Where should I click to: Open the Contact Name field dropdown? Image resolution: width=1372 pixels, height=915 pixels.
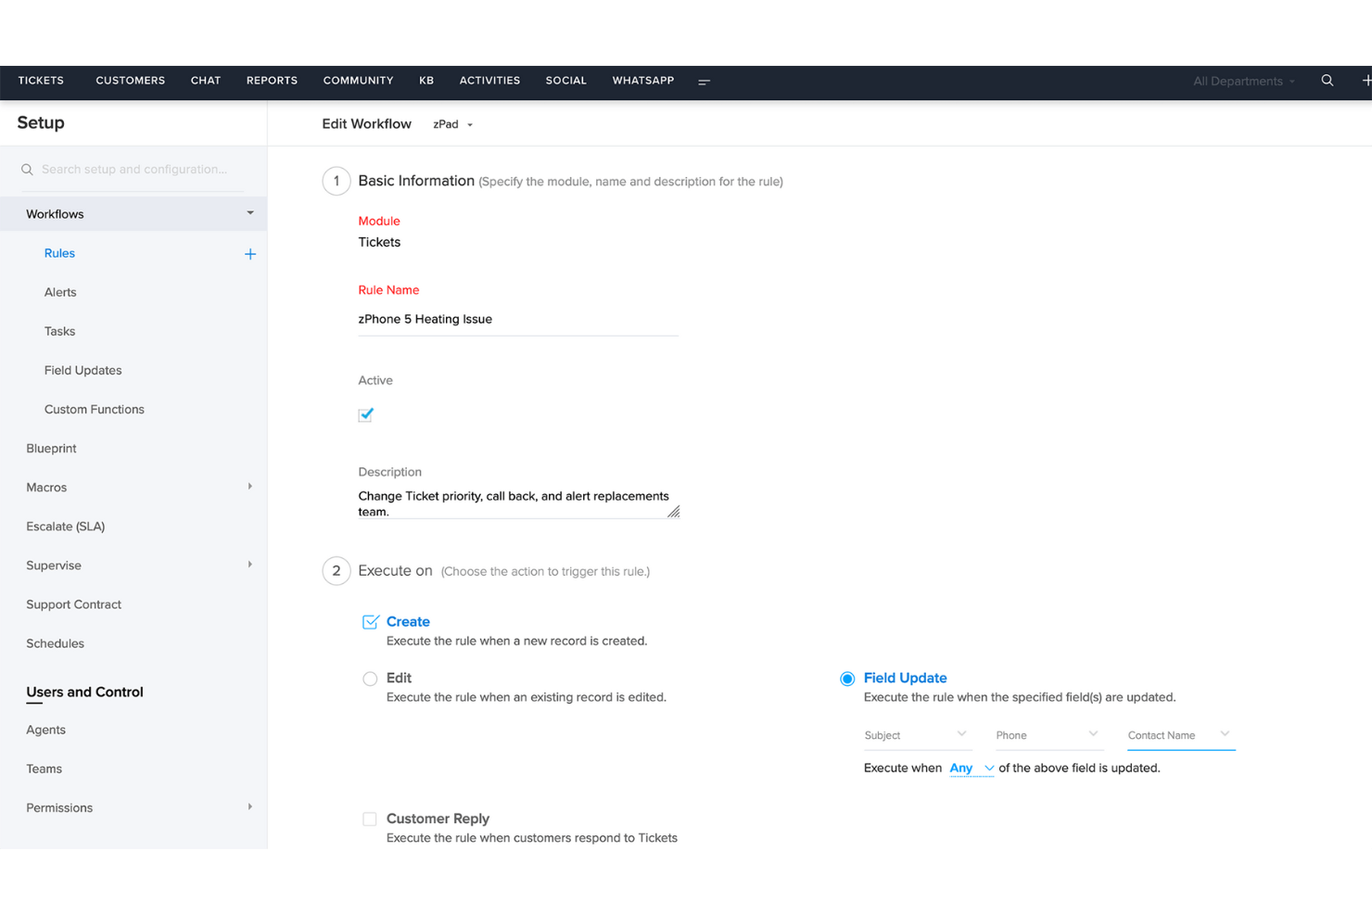1180,735
